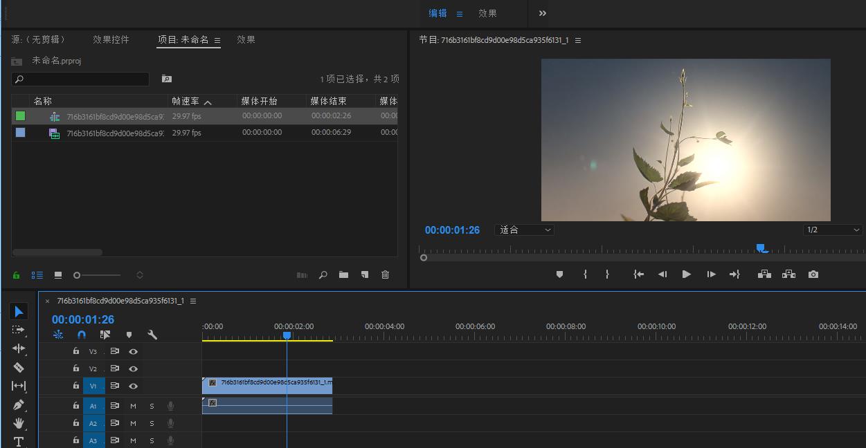866x448 pixels.
Task: Select the Razor tool in the toolbar
Action: (x=19, y=367)
